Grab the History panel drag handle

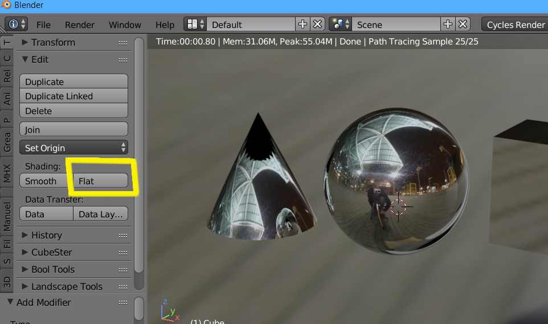coord(122,236)
